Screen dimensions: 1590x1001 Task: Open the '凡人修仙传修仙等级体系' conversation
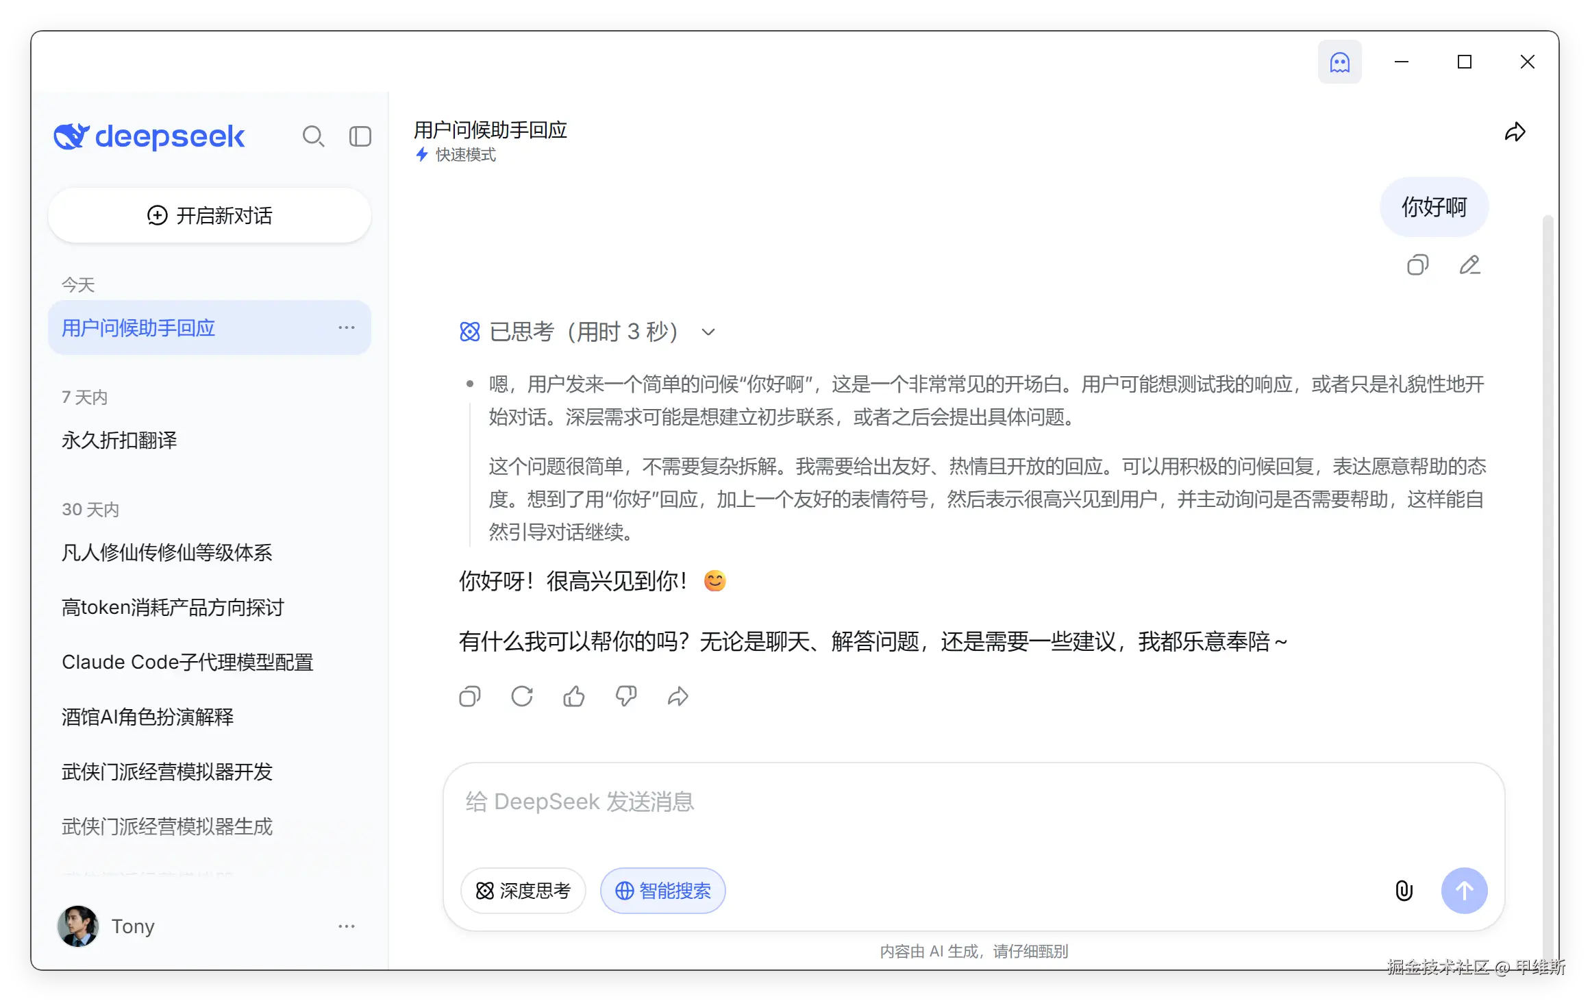210,552
